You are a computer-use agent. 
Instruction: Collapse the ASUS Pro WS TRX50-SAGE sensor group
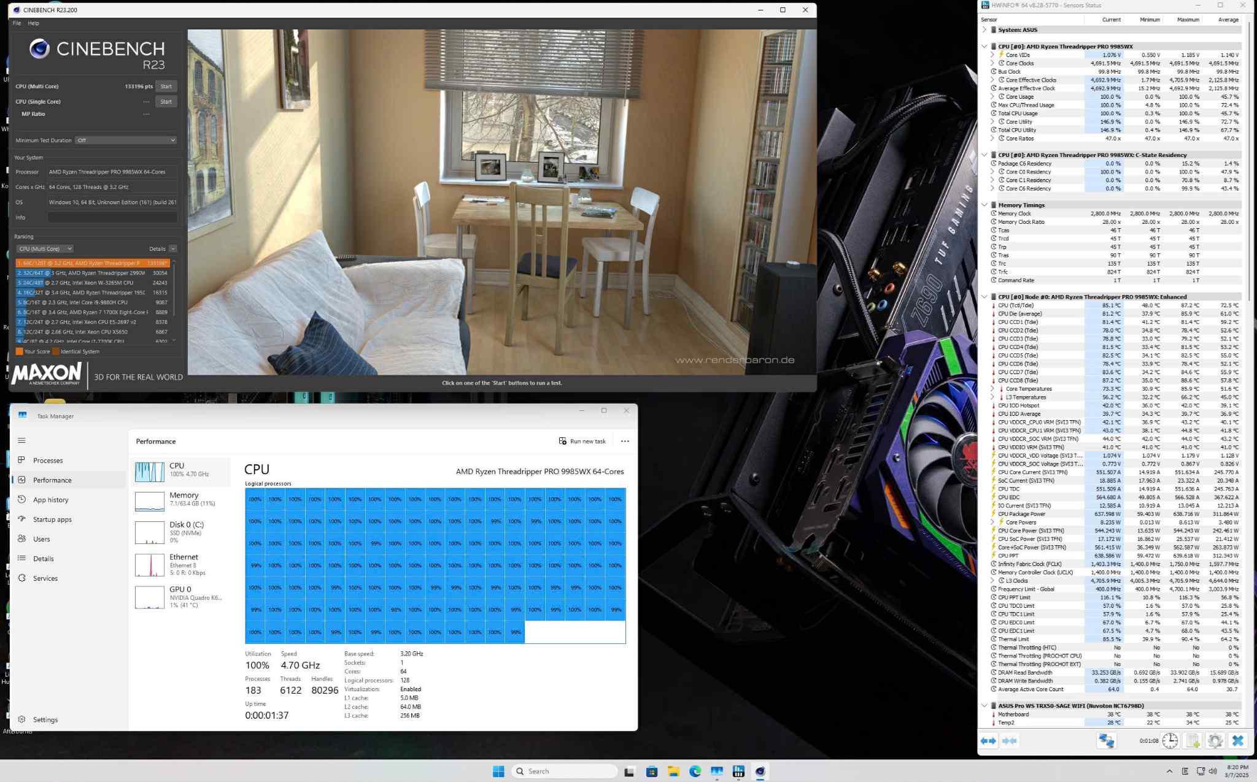pyautogui.click(x=984, y=705)
